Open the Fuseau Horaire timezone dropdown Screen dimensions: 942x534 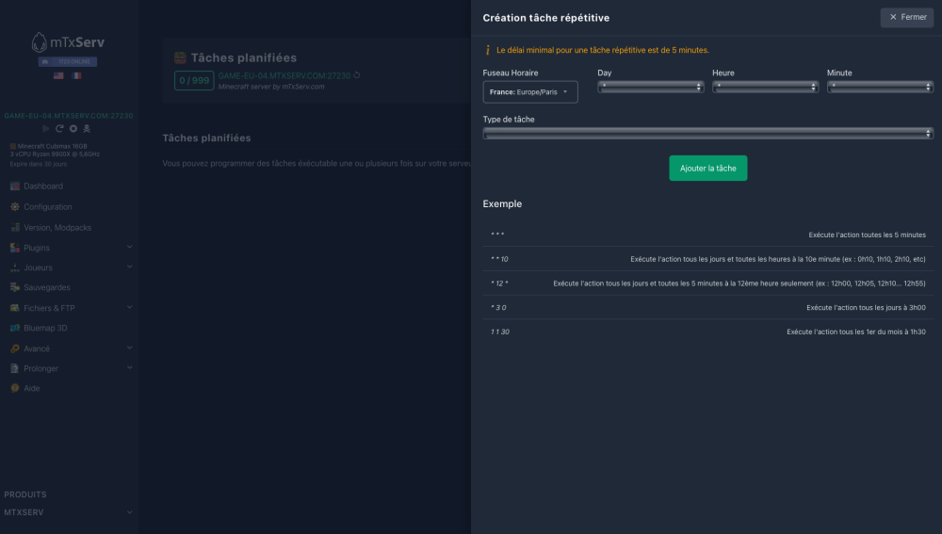(529, 91)
